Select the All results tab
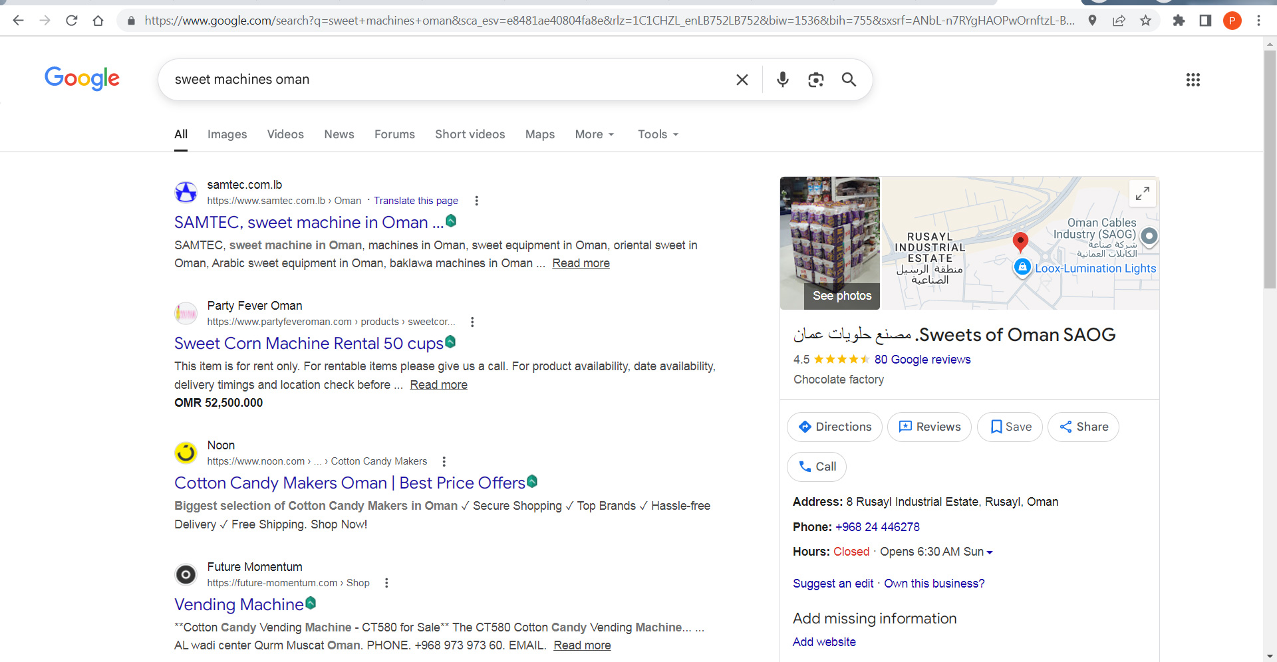Screen dimensions: 1277x662 (181, 134)
